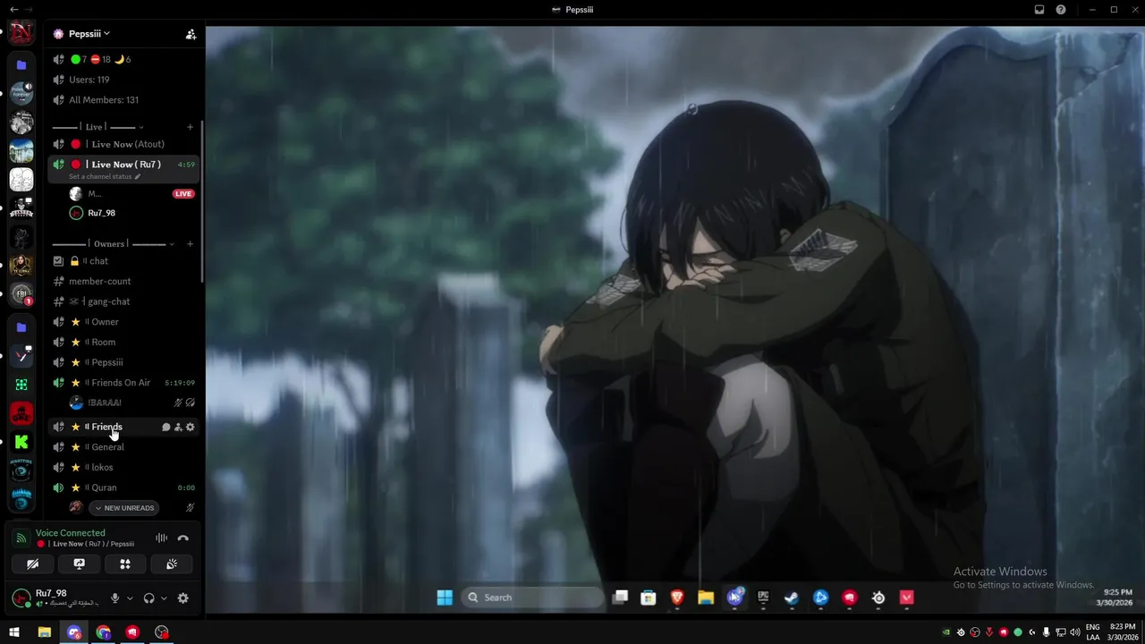1145x644 pixels.
Task: Open the gang-chat text channel
Action: [123, 301]
